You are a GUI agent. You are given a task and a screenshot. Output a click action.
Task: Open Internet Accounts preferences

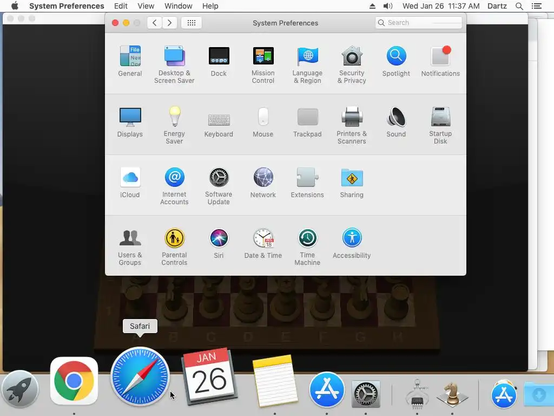pyautogui.click(x=174, y=186)
